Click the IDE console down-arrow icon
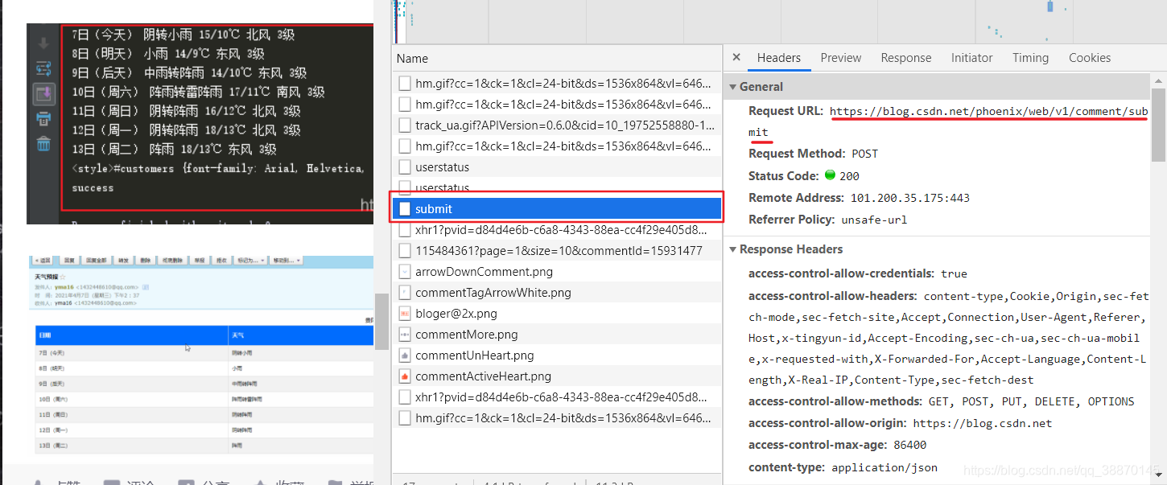The height and width of the screenshot is (485, 1167). [43, 44]
